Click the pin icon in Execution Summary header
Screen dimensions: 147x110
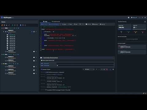tap(145, 22)
